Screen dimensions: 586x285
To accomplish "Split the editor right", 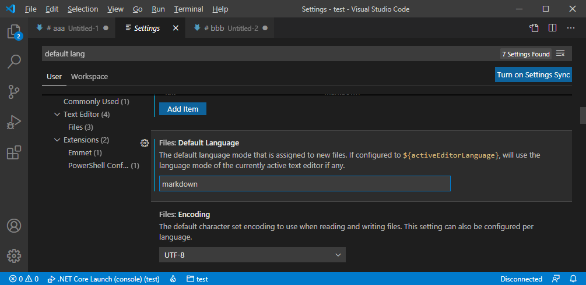I will click(552, 28).
